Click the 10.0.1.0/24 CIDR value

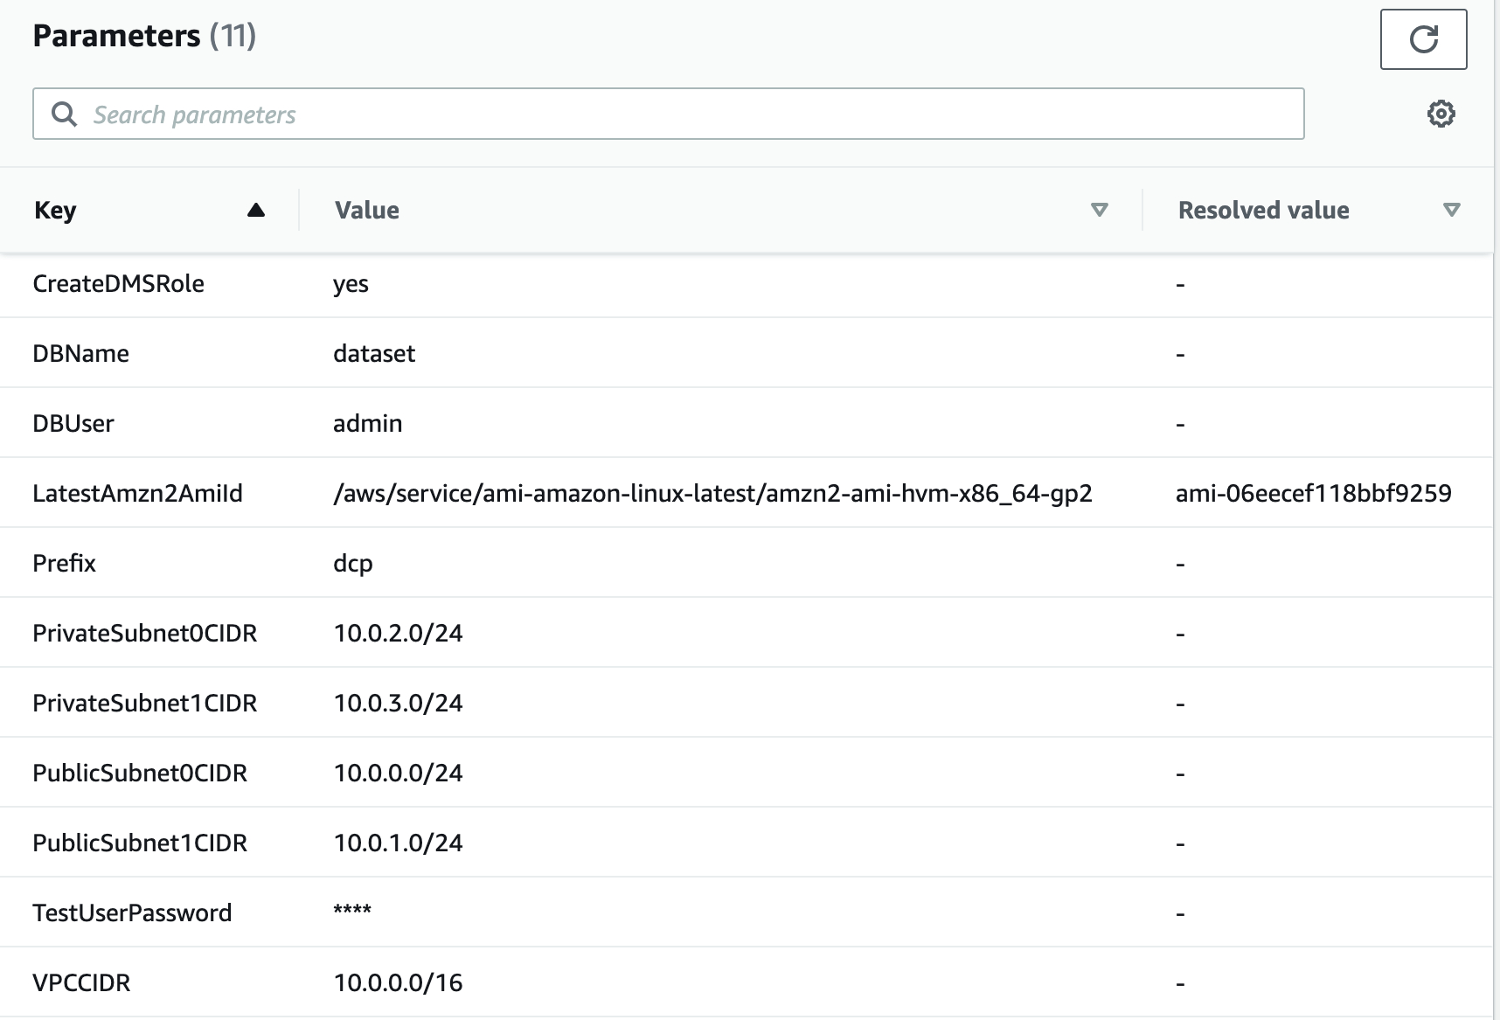(x=398, y=843)
